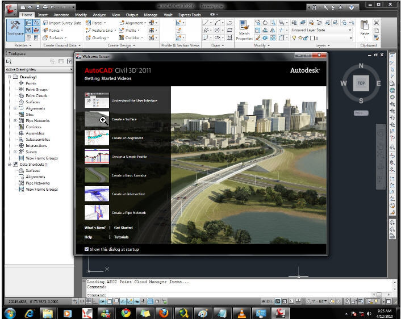Open the Manage ribbon tab
Viewport: 401px width, 319px height.
(151, 15)
